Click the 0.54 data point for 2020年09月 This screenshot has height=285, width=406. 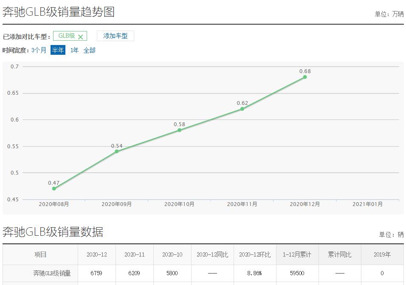point(116,151)
